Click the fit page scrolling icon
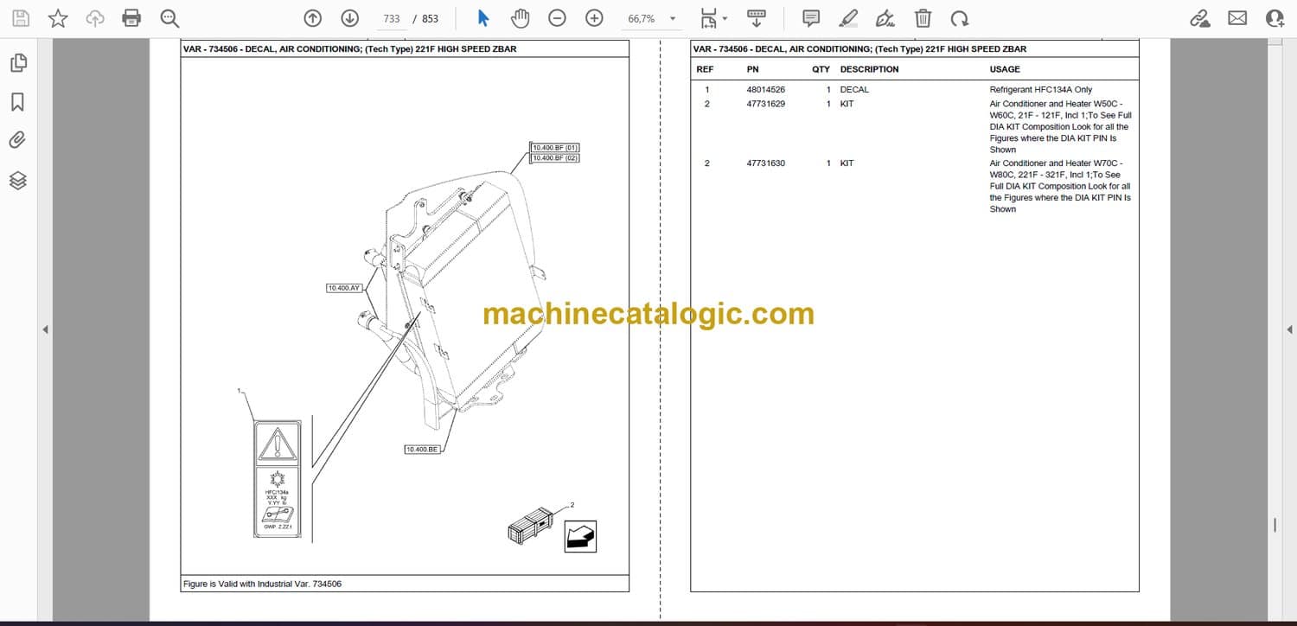Viewport: 1297px width, 626px height. 709,18
